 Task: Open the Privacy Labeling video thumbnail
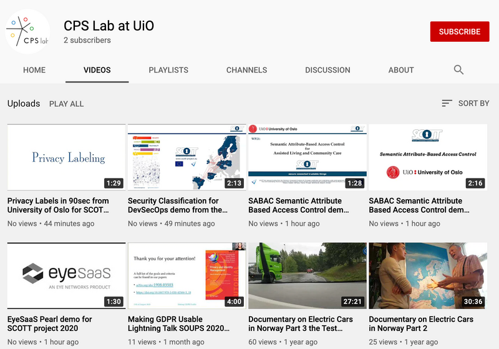click(x=67, y=157)
